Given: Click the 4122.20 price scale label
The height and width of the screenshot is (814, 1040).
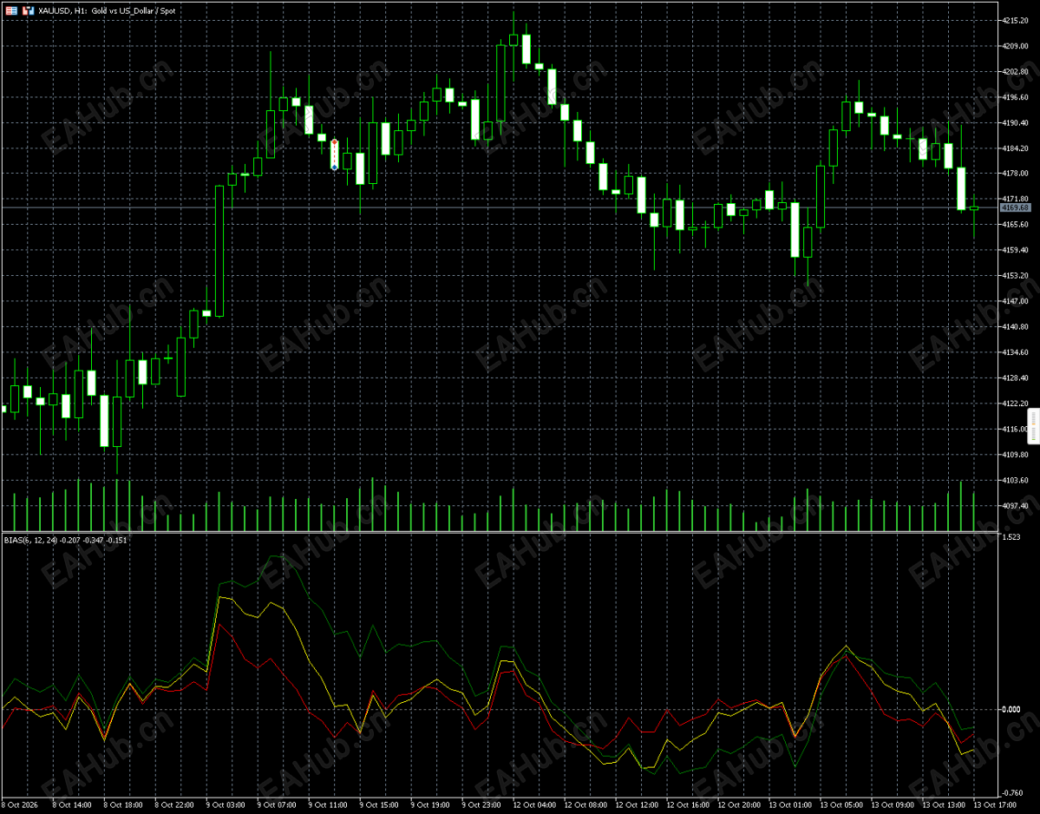Looking at the screenshot, I should (1016, 404).
